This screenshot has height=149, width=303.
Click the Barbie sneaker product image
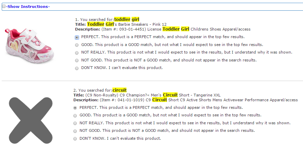point(30,45)
